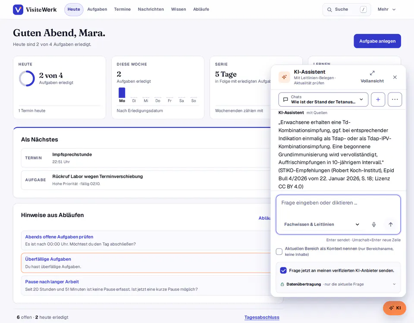414x323 pixels.
Task: Open the Aufgaben tab
Action: tap(97, 9)
